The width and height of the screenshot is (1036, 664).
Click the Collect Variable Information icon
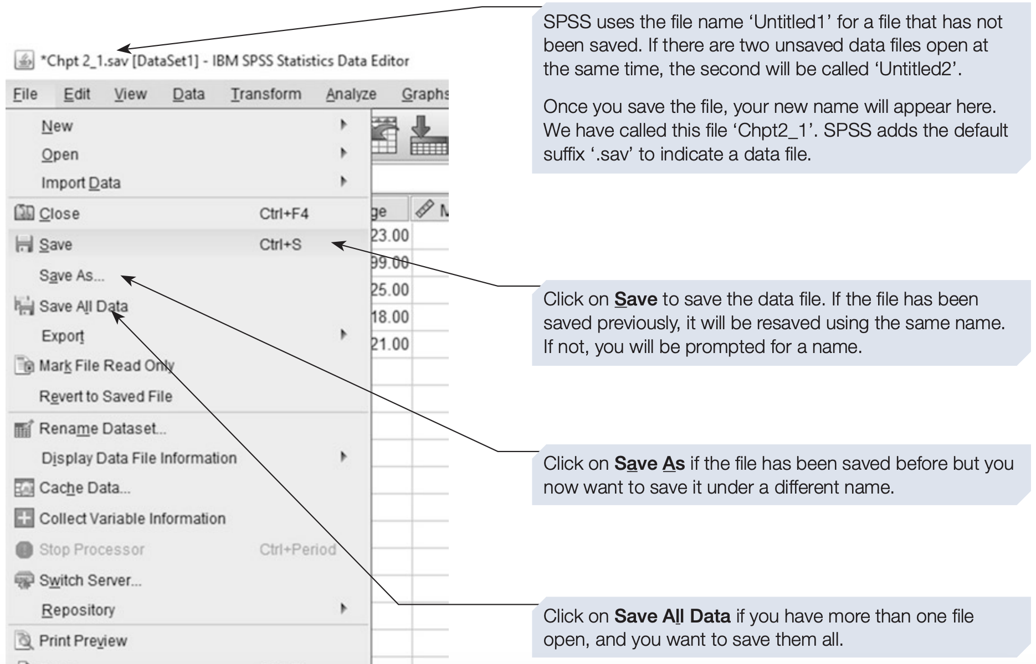tap(24, 518)
